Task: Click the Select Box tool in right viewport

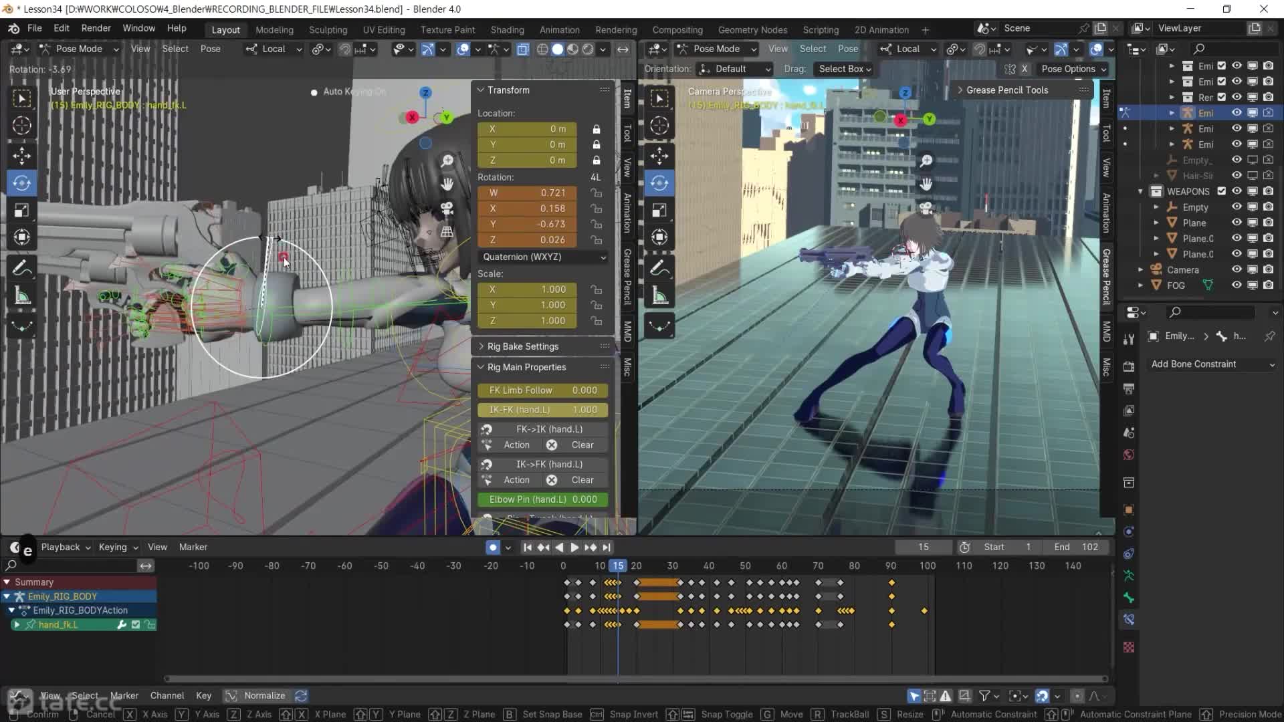Action: point(659,99)
